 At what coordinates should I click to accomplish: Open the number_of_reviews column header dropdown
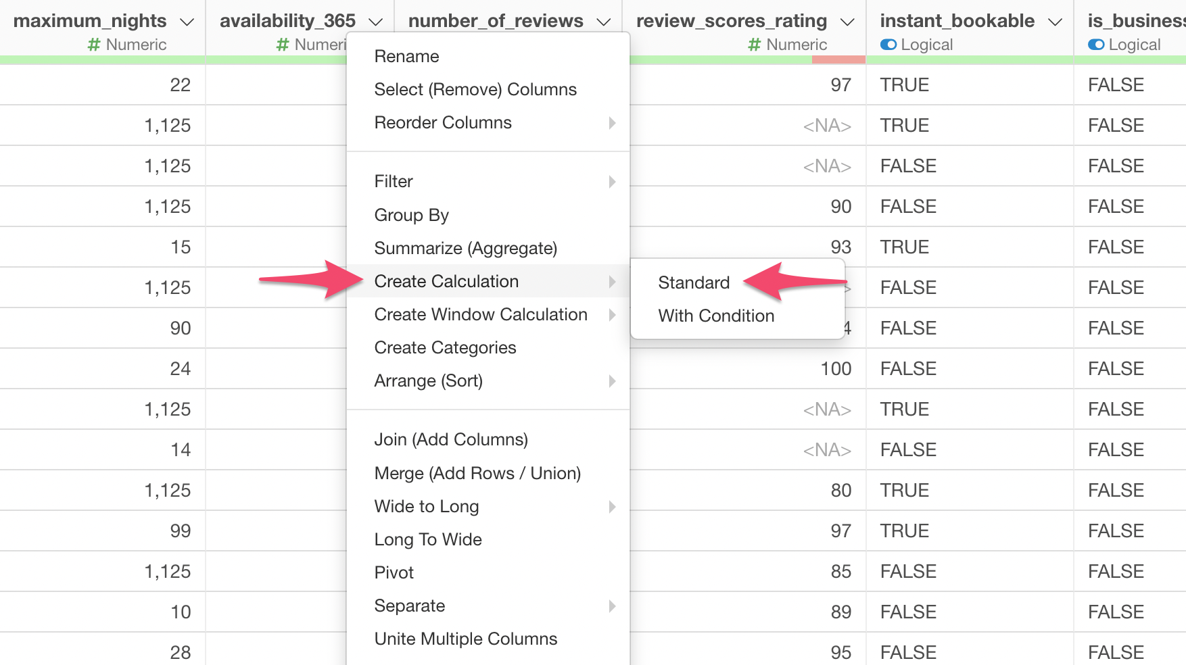pos(604,20)
